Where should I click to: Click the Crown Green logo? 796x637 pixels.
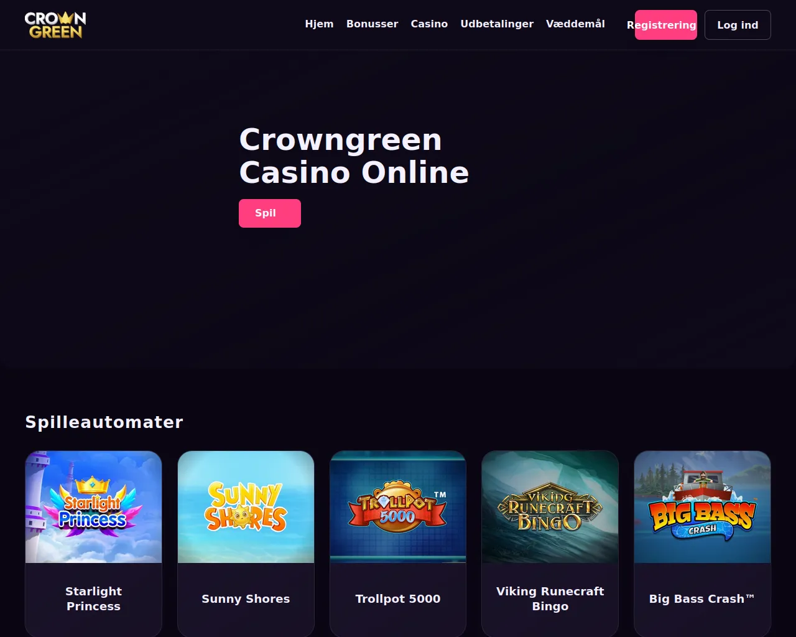pyautogui.click(x=55, y=25)
